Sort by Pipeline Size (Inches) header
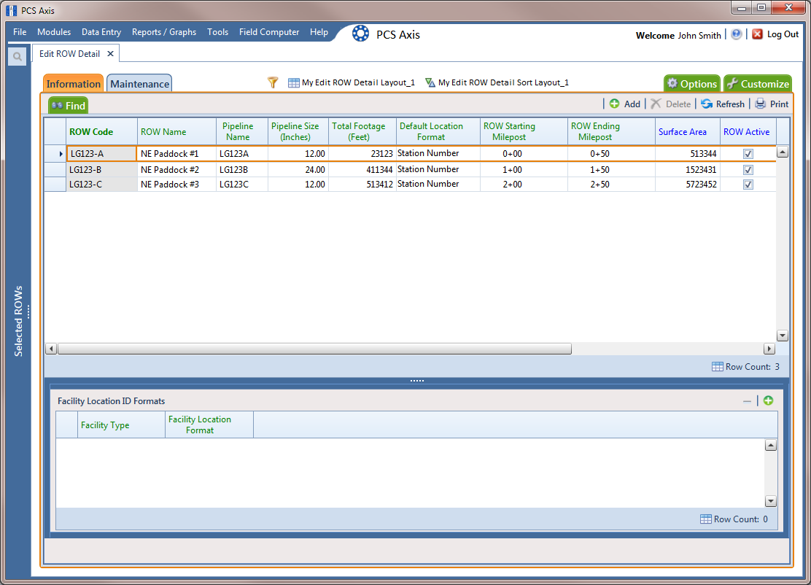 pyautogui.click(x=298, y=132)
